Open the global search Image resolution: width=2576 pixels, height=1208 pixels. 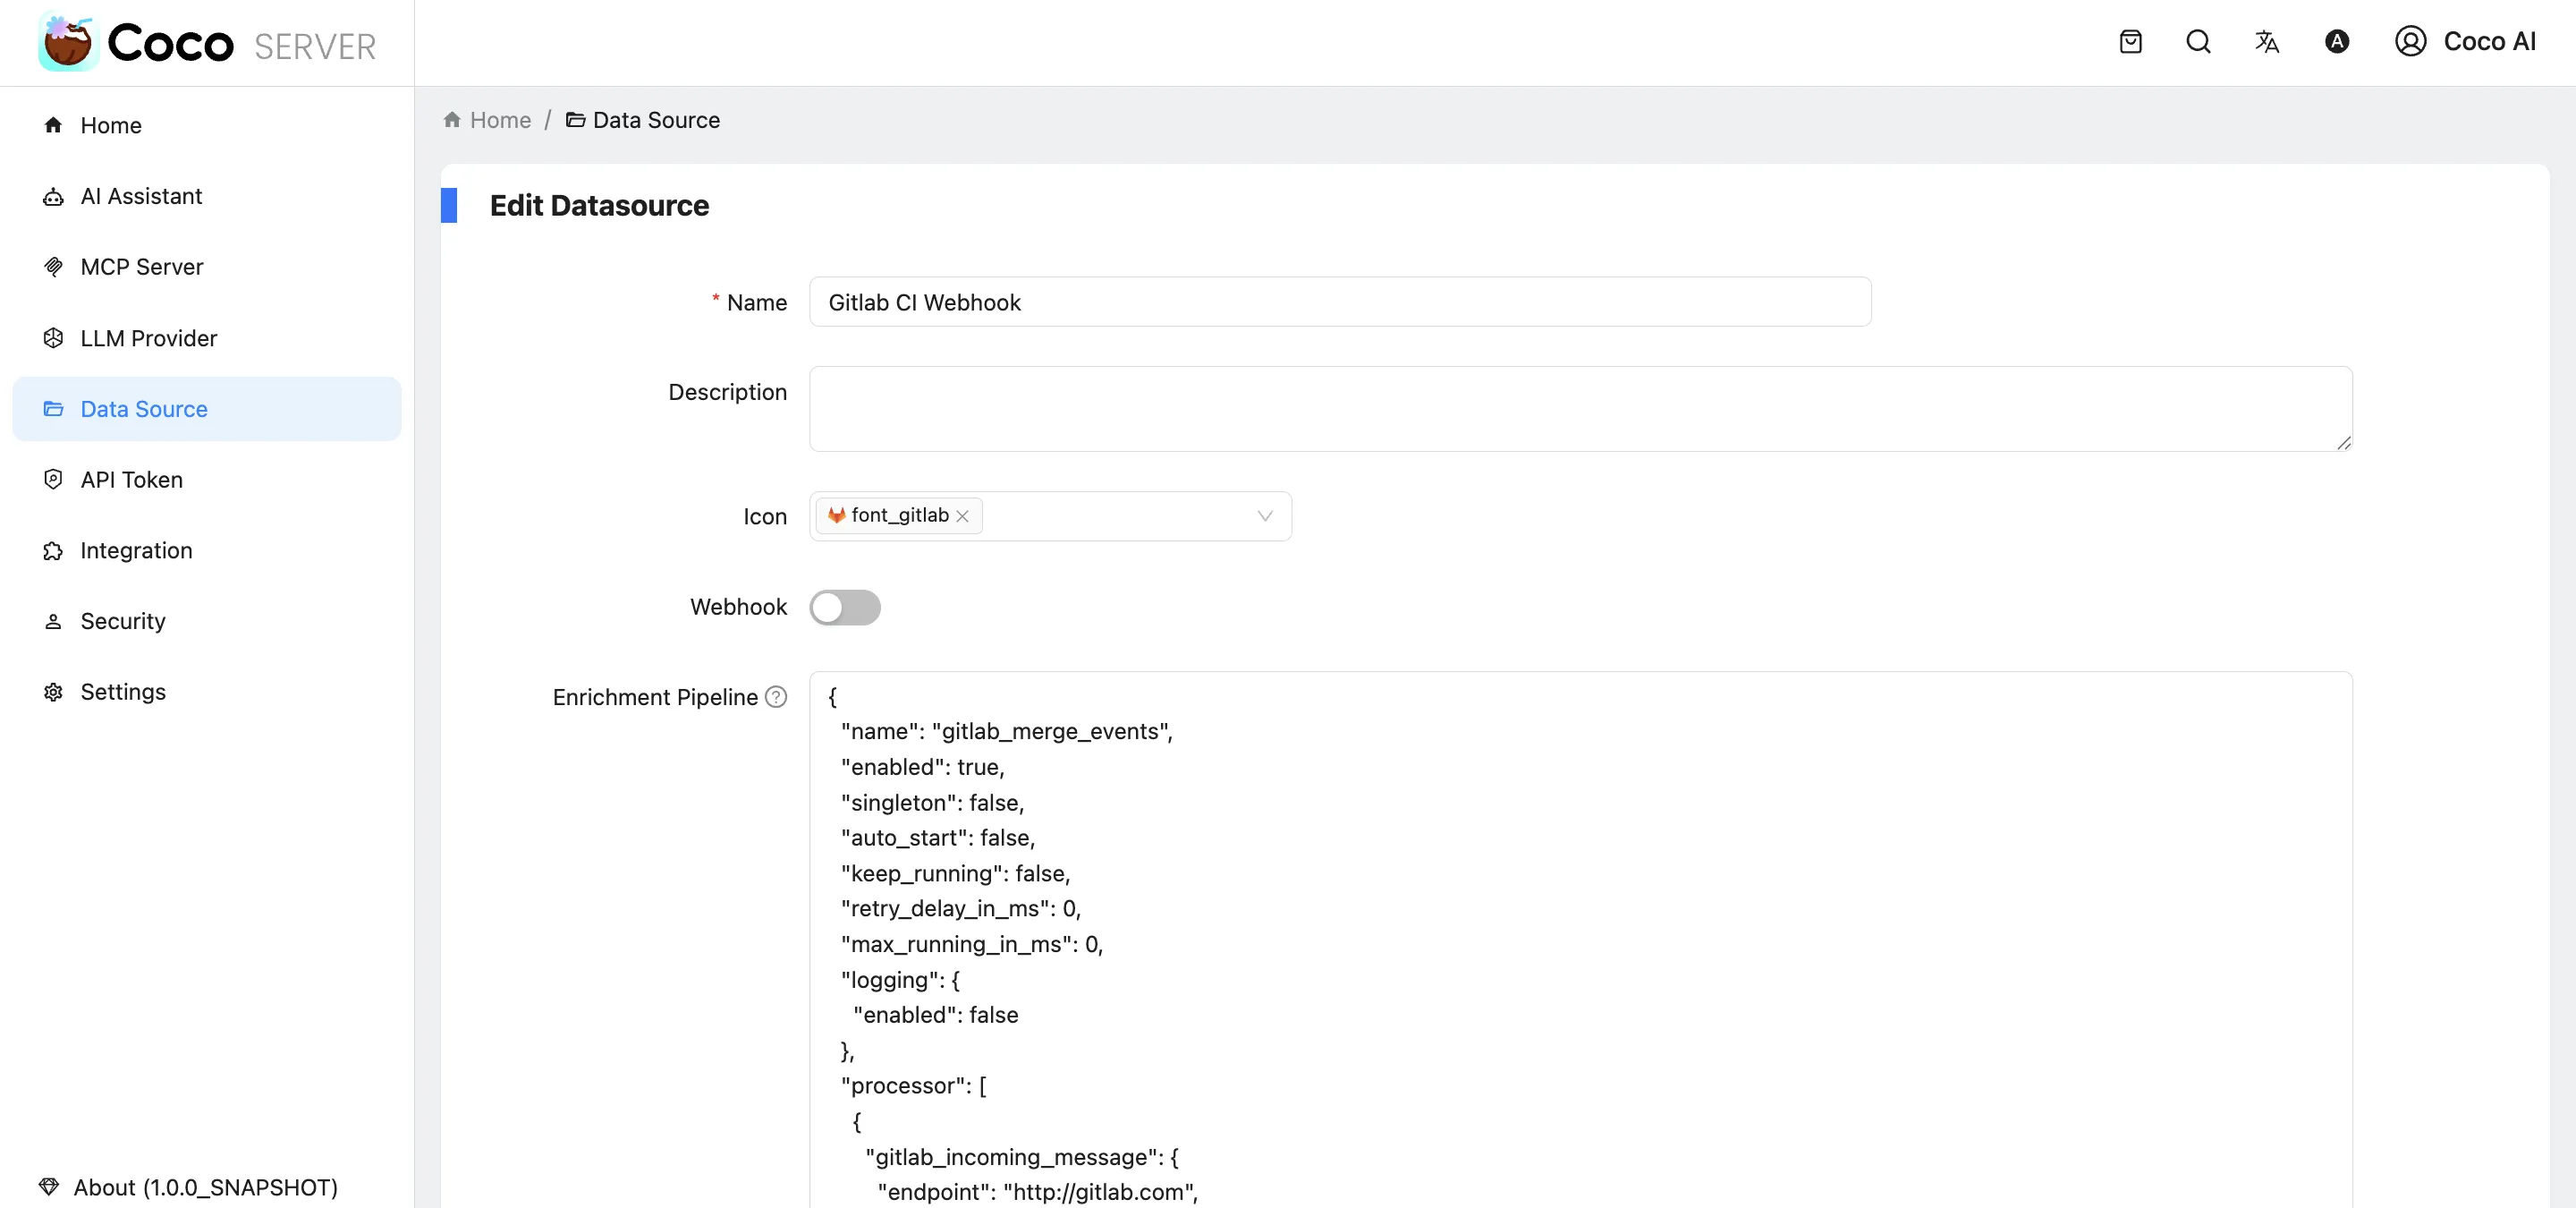tap(2199, 41)
